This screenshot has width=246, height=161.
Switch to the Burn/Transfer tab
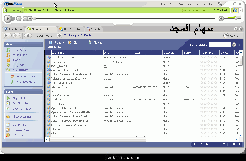pyautogui.click(x=70, y=29)
